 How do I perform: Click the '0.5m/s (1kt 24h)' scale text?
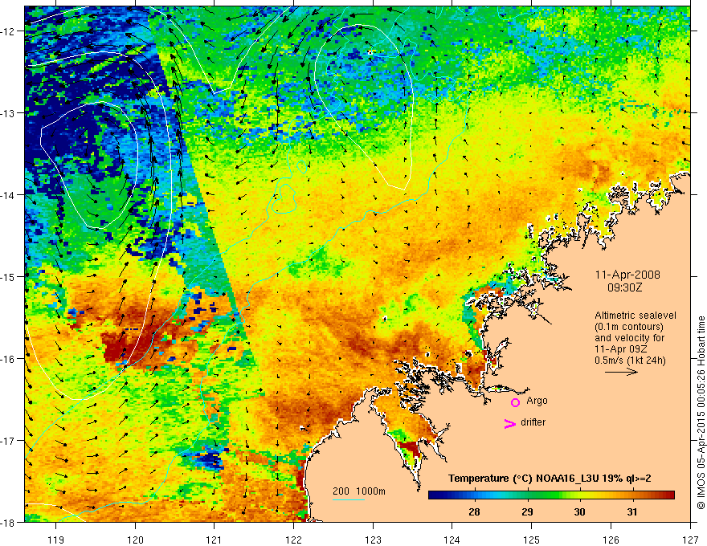pyautogui.click(x=630, y=360)
